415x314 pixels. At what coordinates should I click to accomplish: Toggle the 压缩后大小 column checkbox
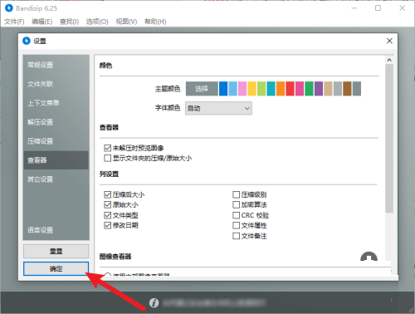point(108,194)
